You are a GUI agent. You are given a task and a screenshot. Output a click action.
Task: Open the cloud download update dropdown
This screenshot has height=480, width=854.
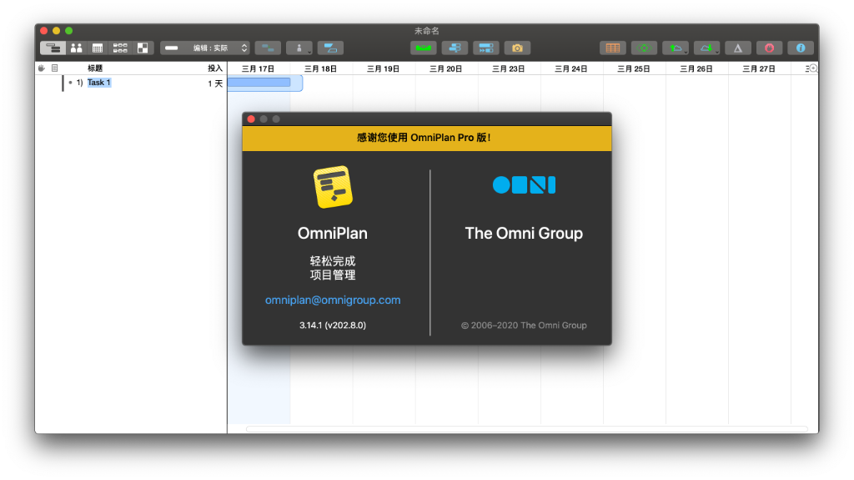click(x=706, y=48)
